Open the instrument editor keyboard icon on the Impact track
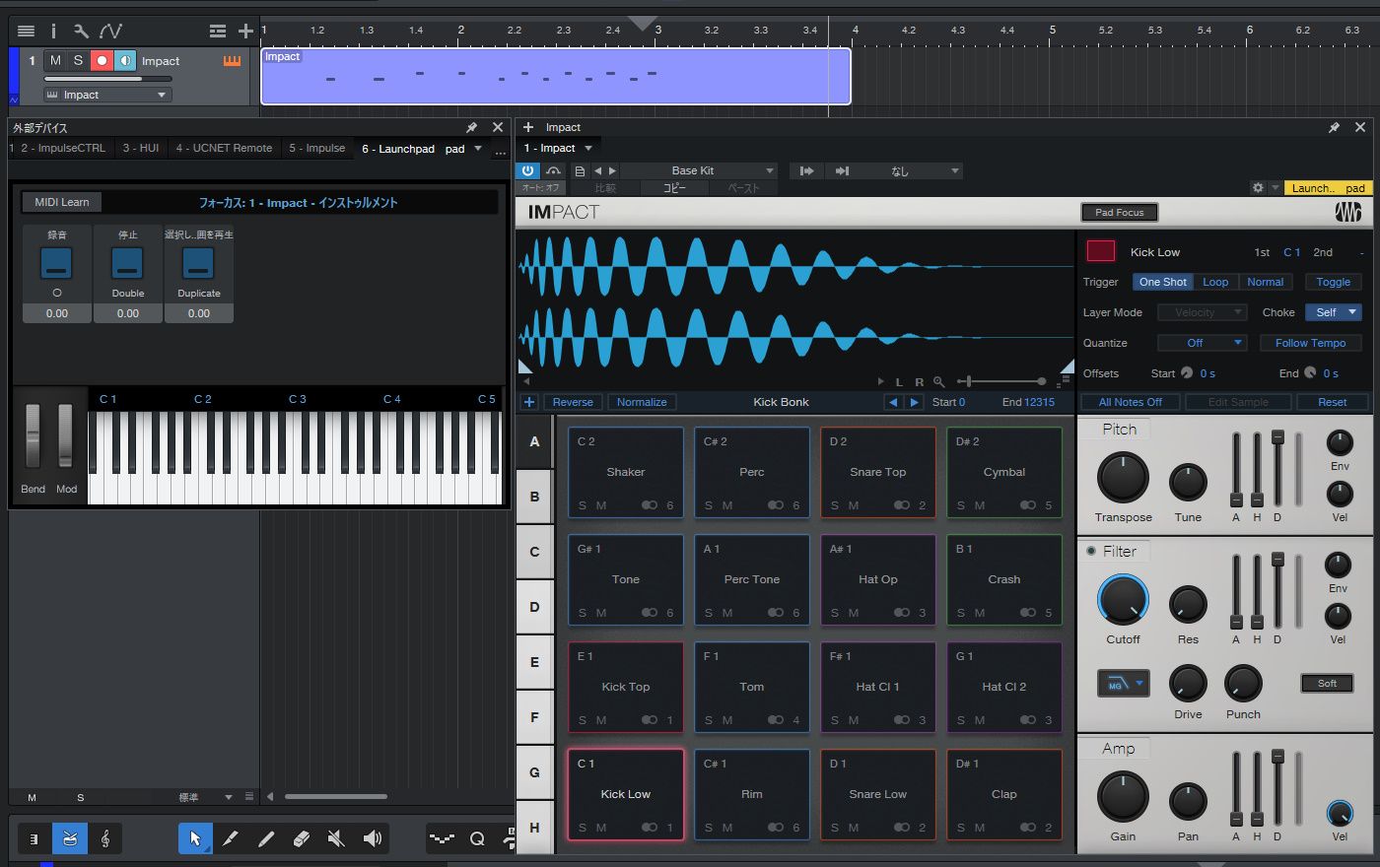The width and height of the screenshot is (1380, 867). click(232, 61)
